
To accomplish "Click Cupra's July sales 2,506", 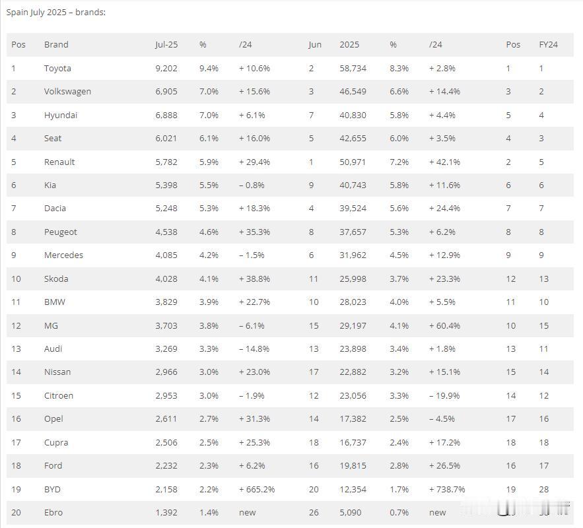I will pos(166,443).
